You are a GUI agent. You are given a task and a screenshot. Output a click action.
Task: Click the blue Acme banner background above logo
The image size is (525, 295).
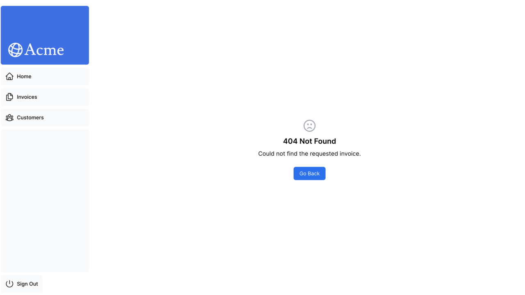(45, 23)
